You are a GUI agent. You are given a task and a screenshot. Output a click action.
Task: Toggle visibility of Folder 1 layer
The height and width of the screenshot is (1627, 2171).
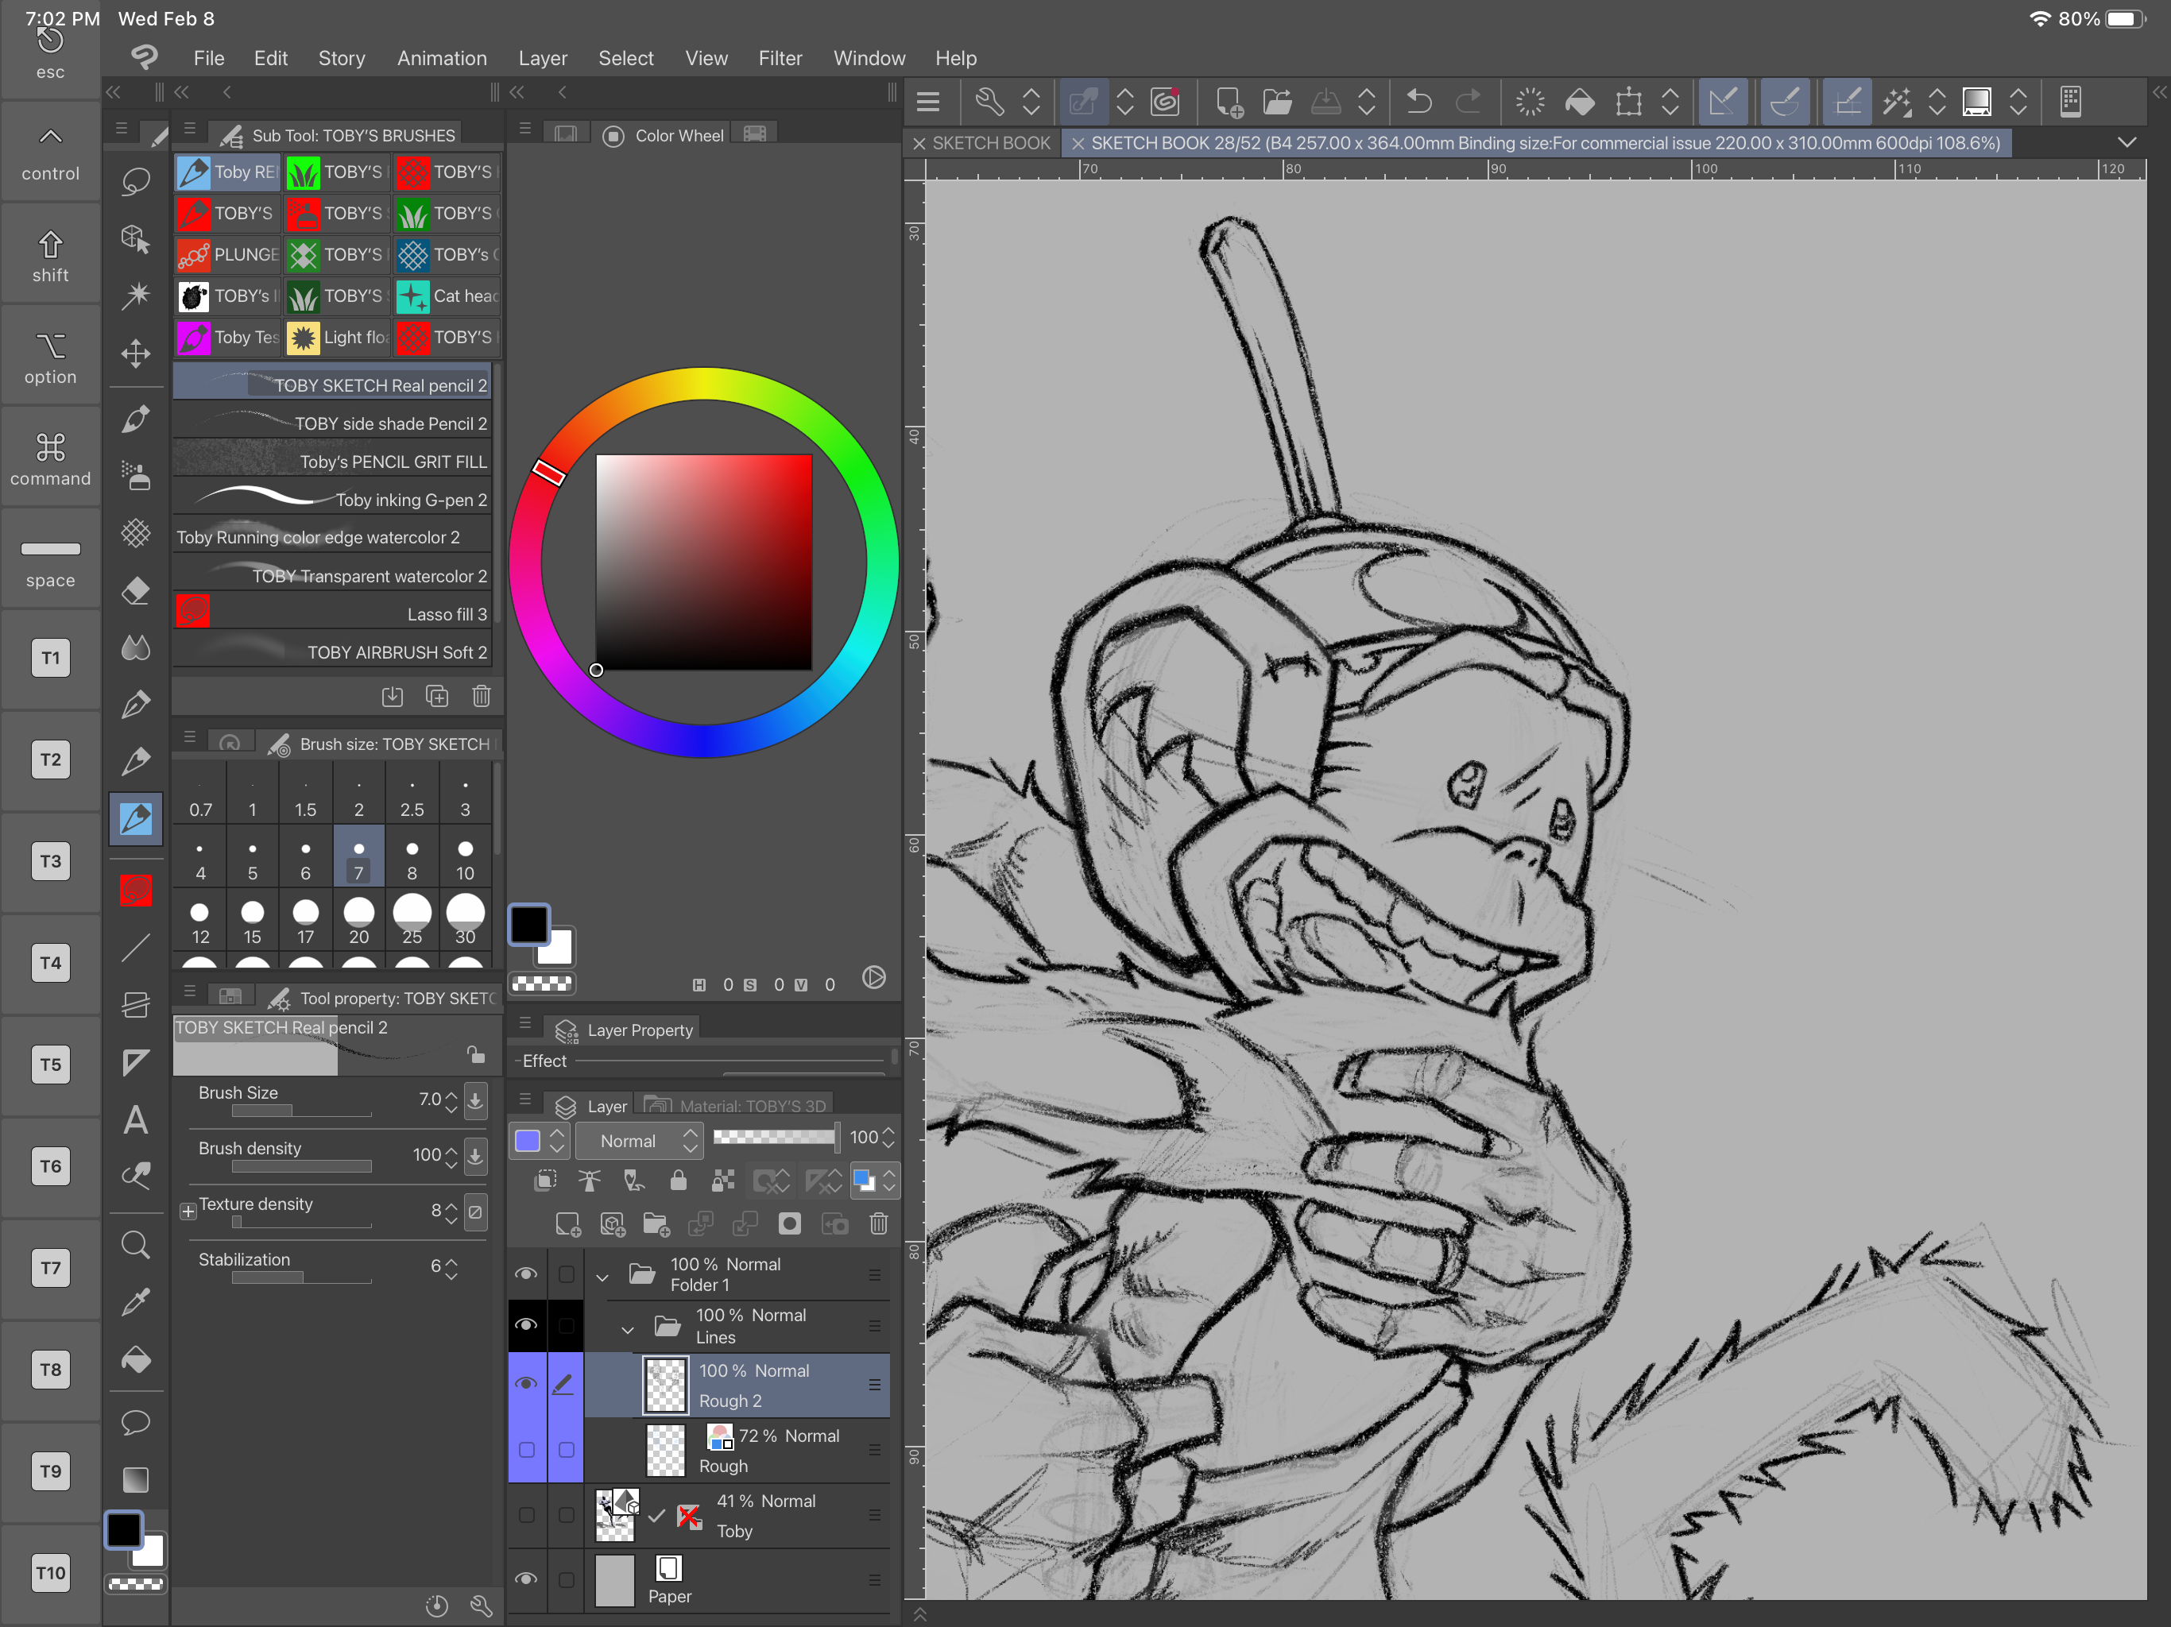[x=526, y=1273]
